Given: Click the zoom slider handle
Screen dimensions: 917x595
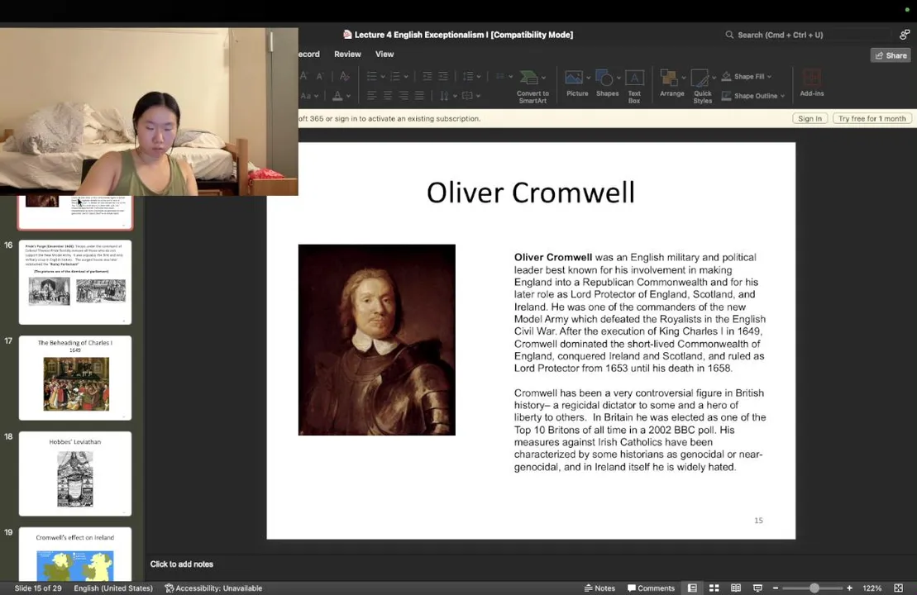Looking at the screenshot, I should pyautogui.click(x=814, y=588).
